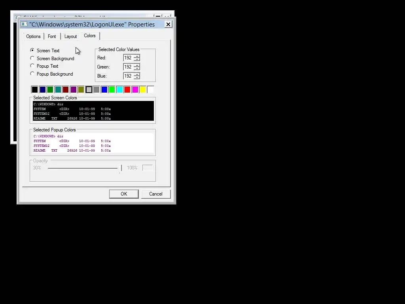Click the Red value input field
Screen dimensions: 405x304
pyautogui.click(x=129, y=58)
